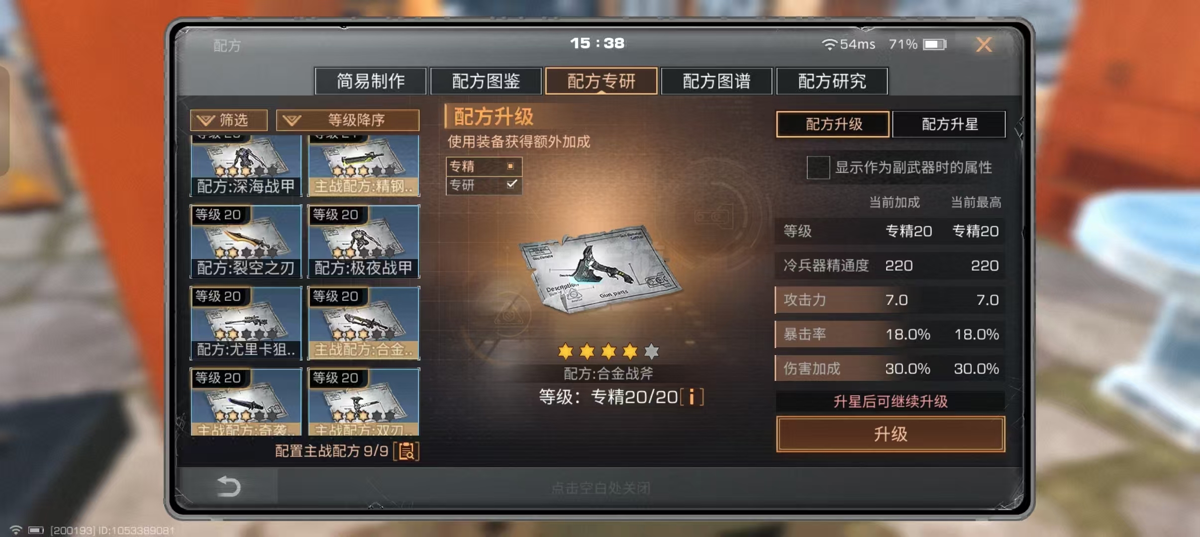Switch to the 配方图鉴 tab
Screen dimensions: 1200x537
pos(486,81)
